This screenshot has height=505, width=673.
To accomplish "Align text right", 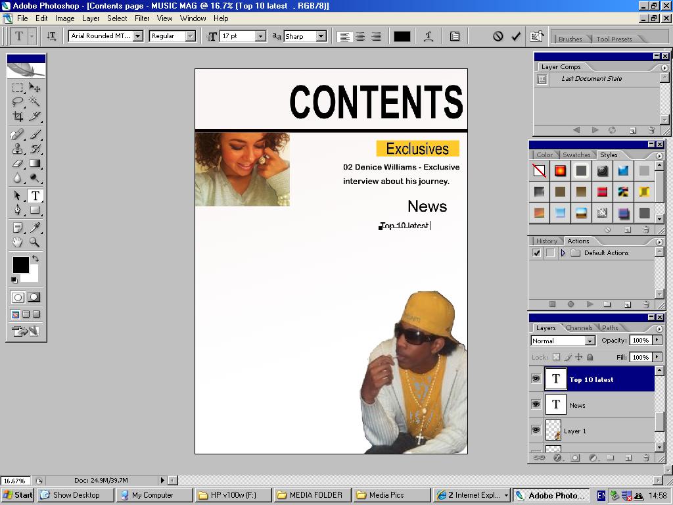I will point(376,37).
